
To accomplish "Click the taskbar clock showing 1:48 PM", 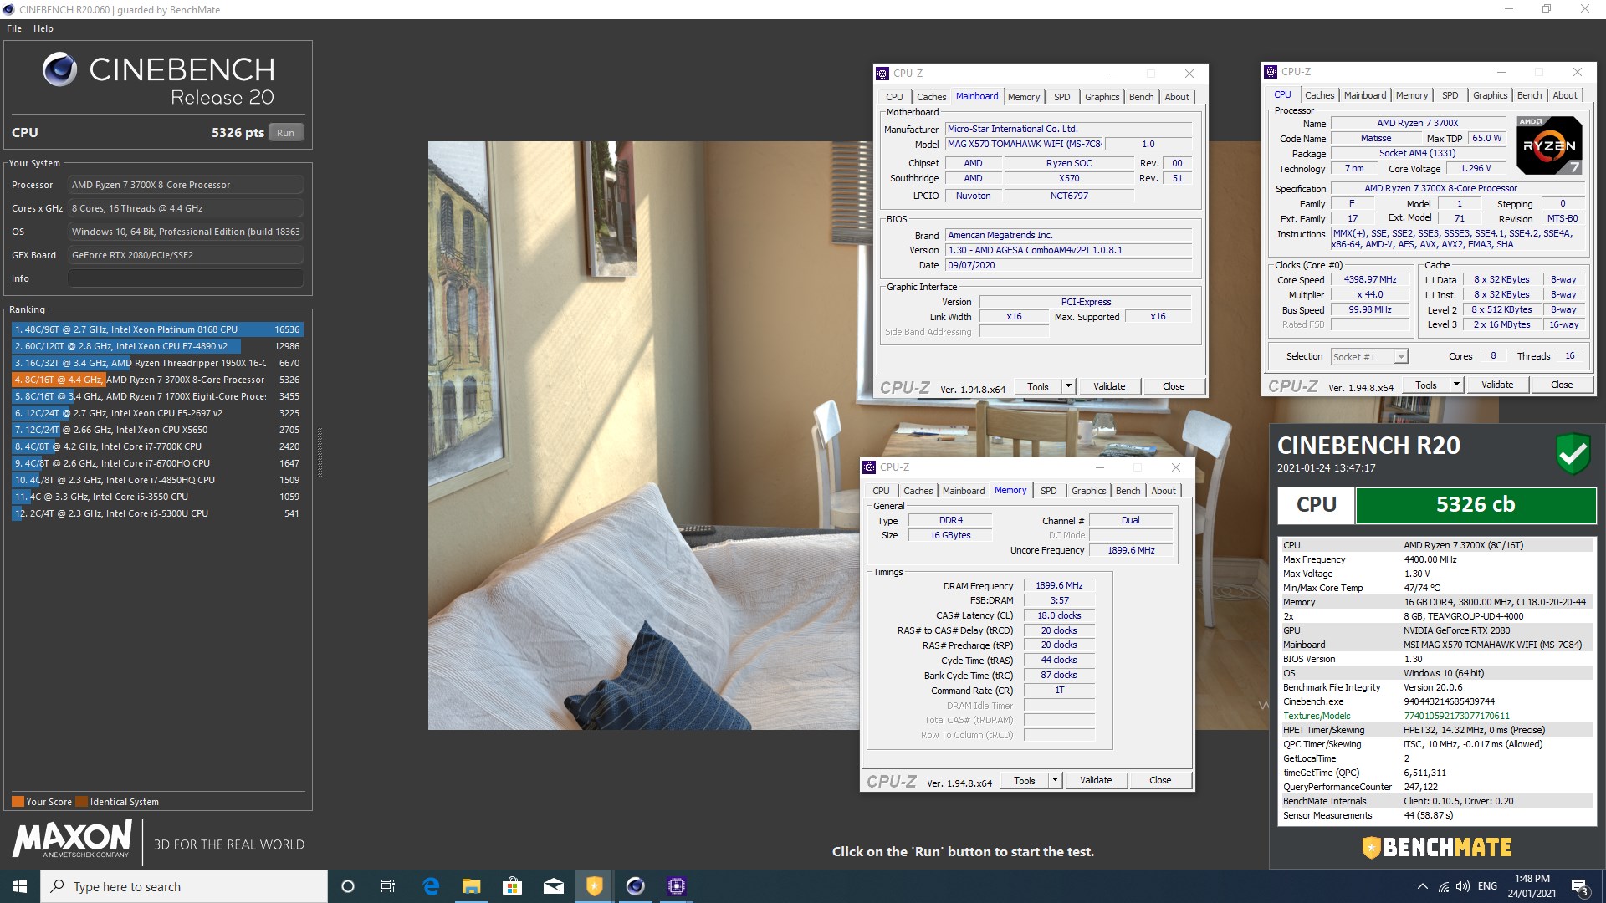I will tap(1532, 886).
